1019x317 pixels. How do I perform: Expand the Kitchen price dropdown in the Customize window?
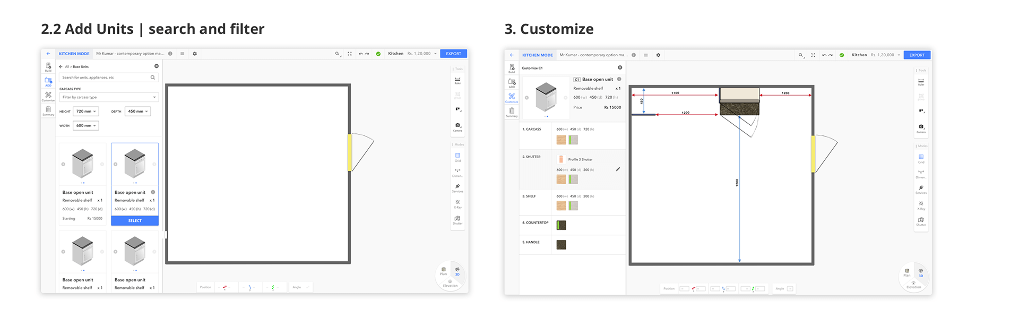click(899, 55)
